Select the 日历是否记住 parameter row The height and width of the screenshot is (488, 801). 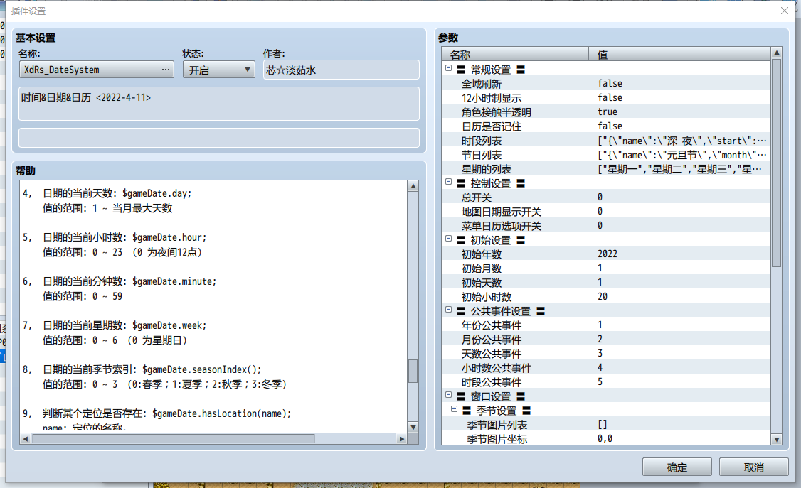(606, 126)
